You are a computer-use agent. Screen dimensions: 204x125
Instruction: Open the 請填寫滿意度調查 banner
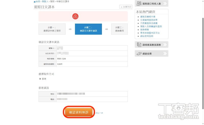[151, 45]
